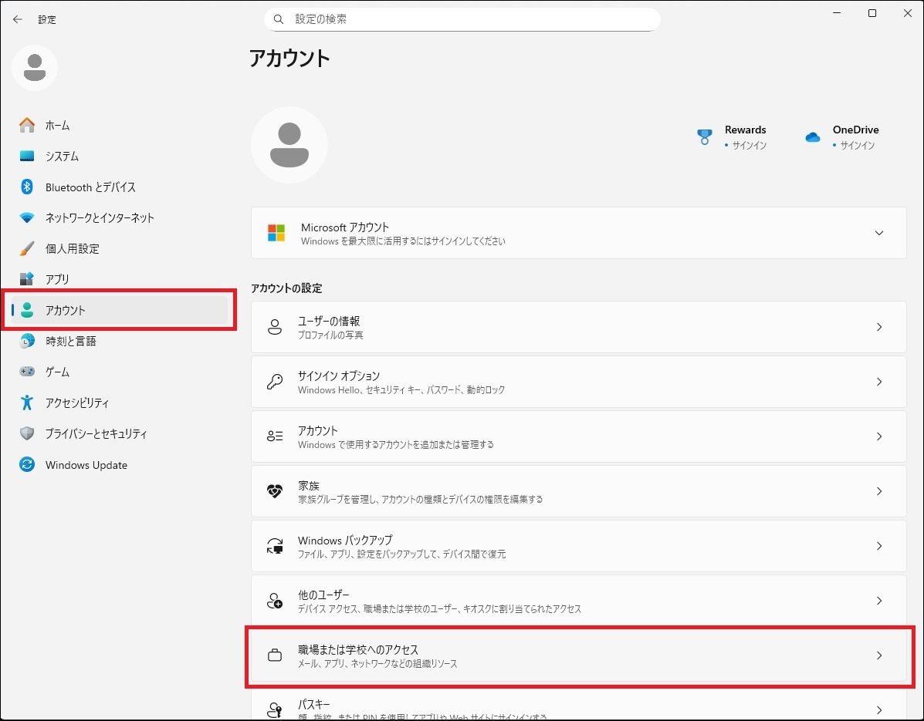Click サインイン link under OneDrive

[857, 145]
